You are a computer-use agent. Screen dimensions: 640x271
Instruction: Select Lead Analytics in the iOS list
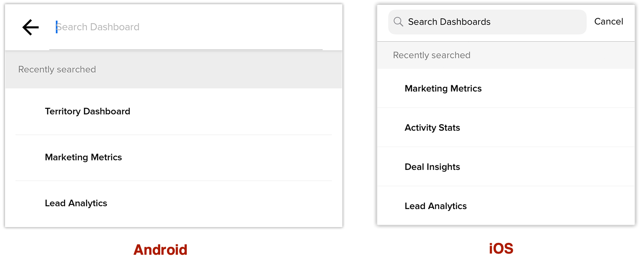click(x=435, y=206)
